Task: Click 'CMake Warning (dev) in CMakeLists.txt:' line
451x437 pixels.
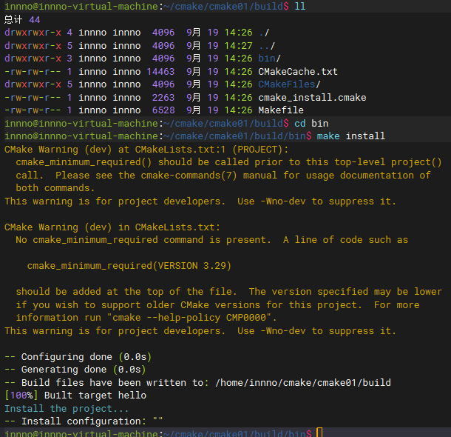Action: pyautogui.click(x=112, y=227)
